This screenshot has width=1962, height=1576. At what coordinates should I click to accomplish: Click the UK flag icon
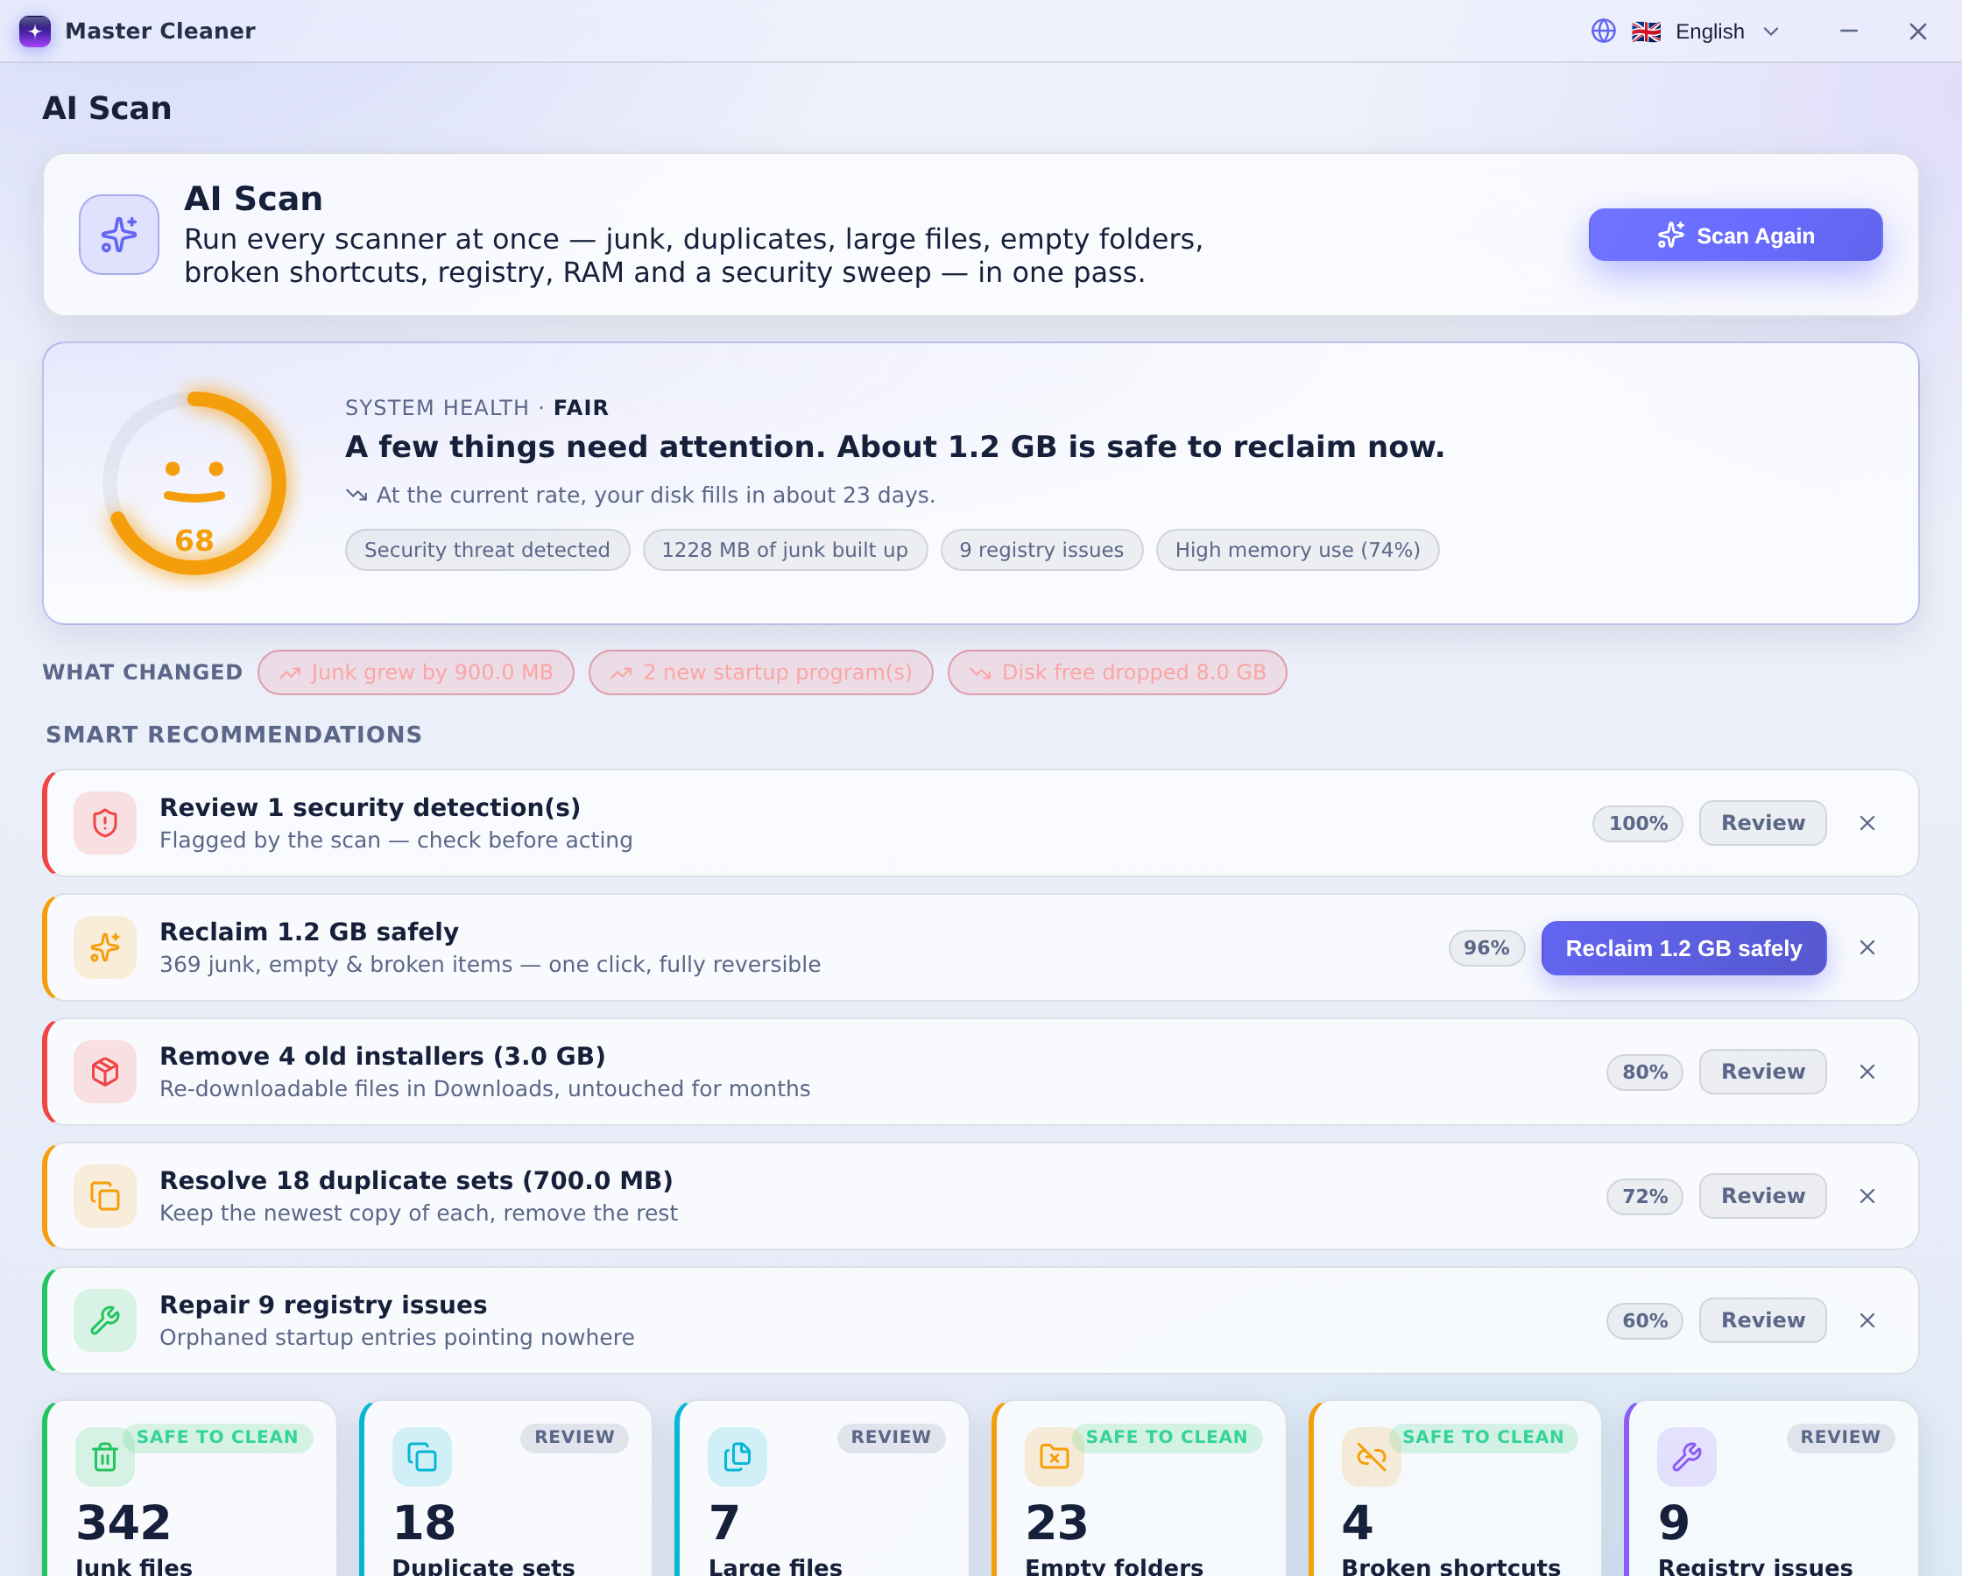(1646, 32)
